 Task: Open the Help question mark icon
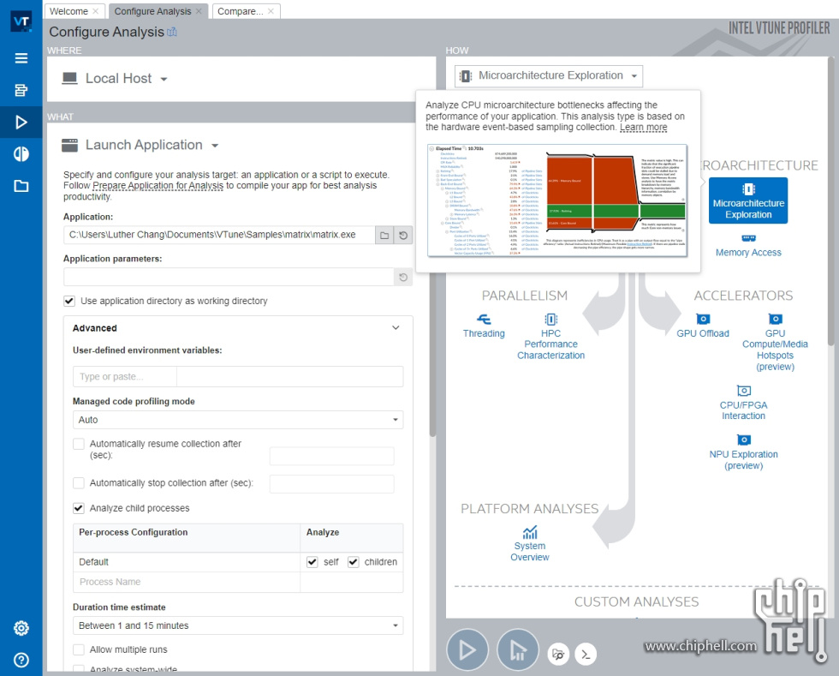pos(21,660)
